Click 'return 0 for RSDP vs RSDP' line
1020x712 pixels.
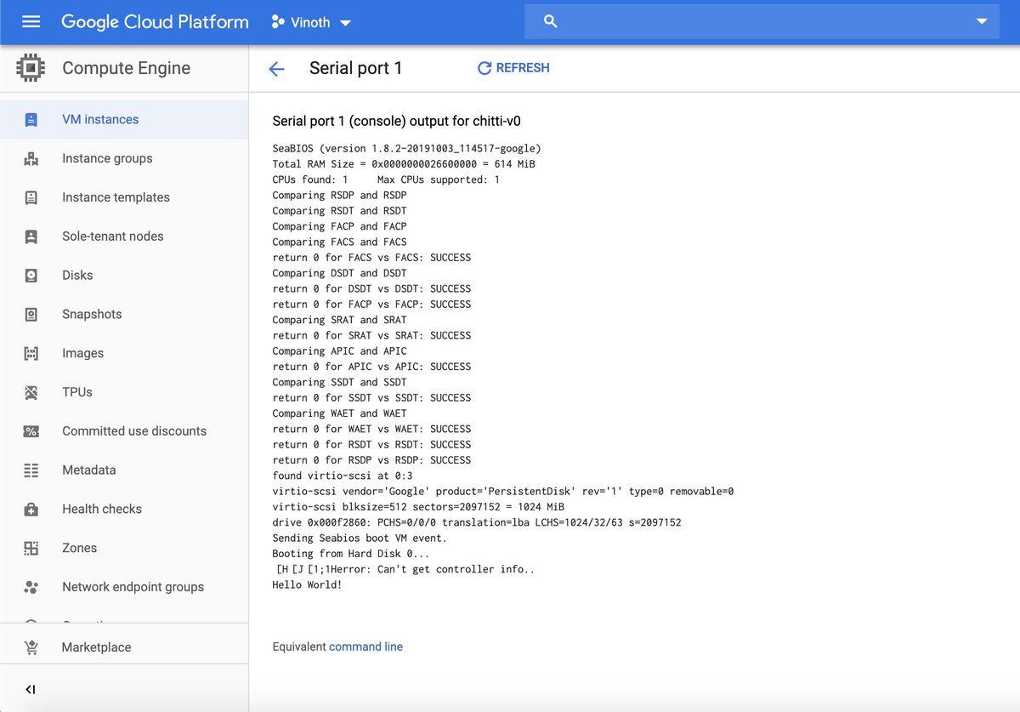click(x=371, y=460)
